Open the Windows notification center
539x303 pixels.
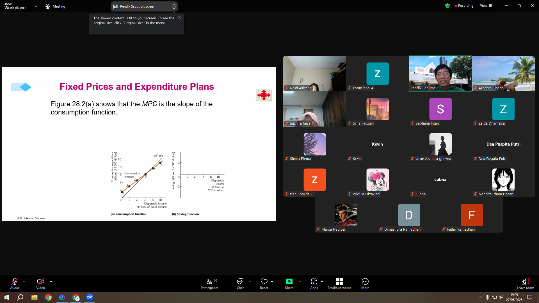530,297
